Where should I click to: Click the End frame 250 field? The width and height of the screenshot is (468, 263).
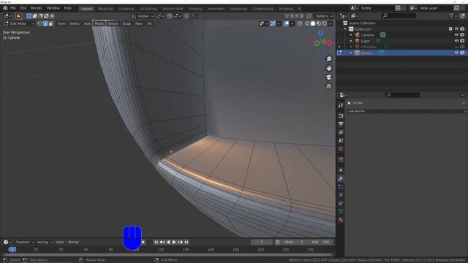tap(320, 242)
